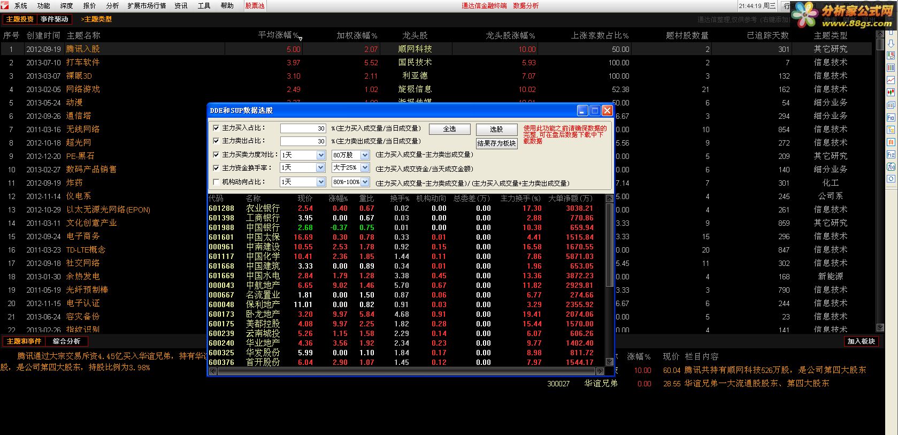Screen dimensions: 898x435
Task: Click the tree structure icon in right sidebar
Action: pos(891,130)
